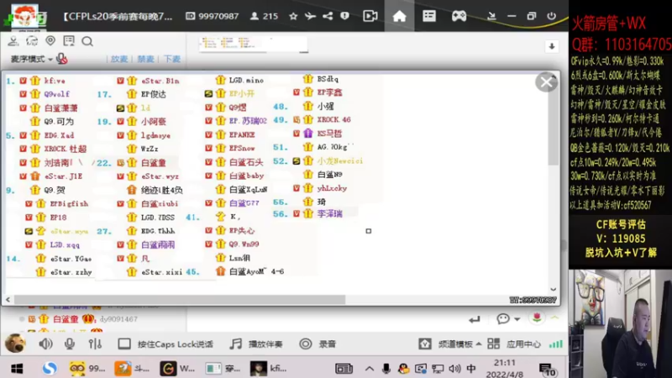Image resolution: width=672 pixels, height=378 pixels.
Task: Click the horizontal scrollbar of popup
Action: pyautogui.click(x=180, y=300)
